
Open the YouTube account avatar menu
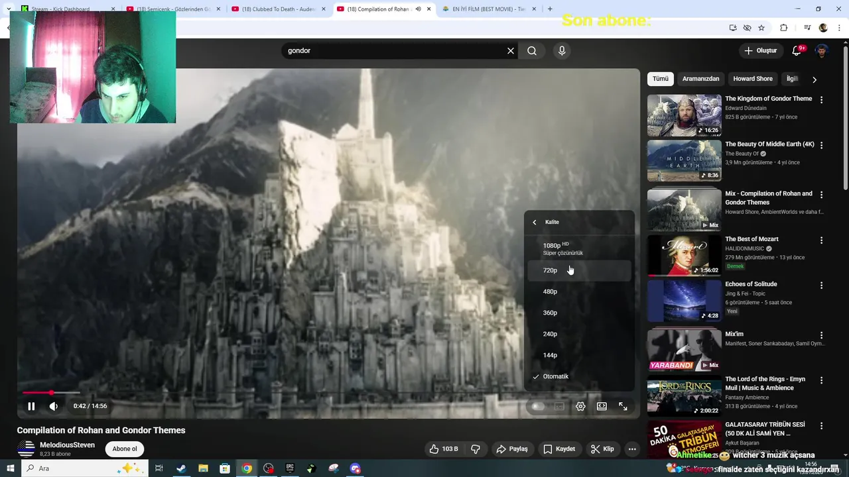[822, 50]
